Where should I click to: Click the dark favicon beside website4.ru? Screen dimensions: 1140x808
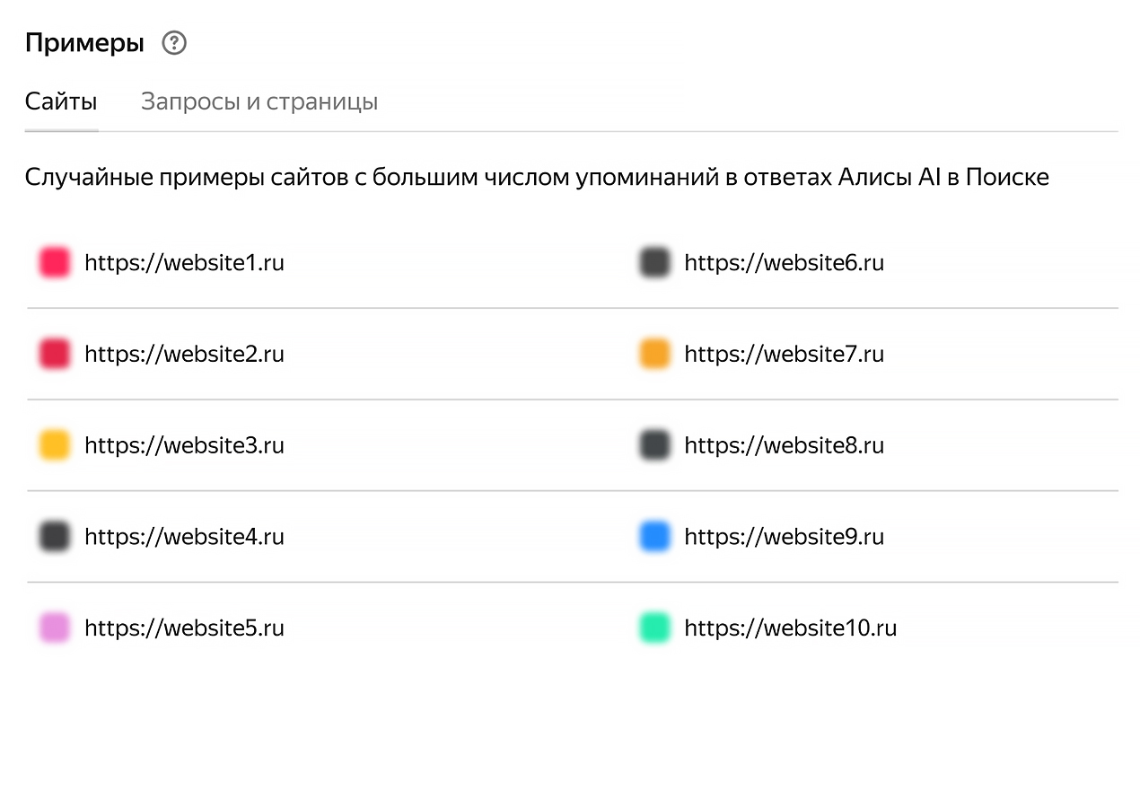[x=55, y=537]
